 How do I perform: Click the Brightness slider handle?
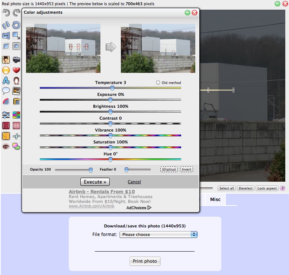(110, 112)
